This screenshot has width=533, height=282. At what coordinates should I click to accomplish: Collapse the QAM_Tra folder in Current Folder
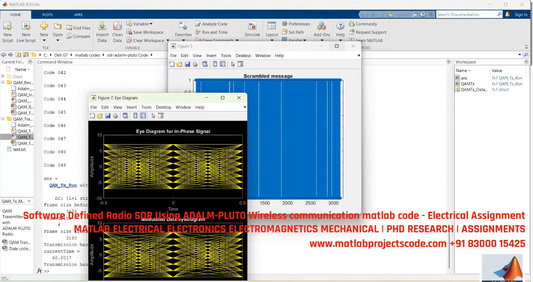click(2, 119)
